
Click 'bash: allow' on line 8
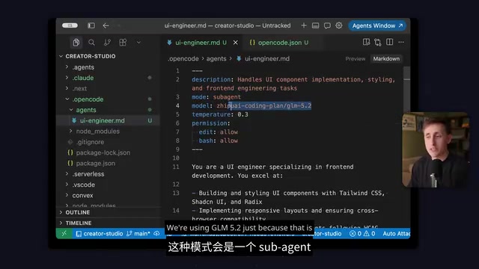point(218,140)
